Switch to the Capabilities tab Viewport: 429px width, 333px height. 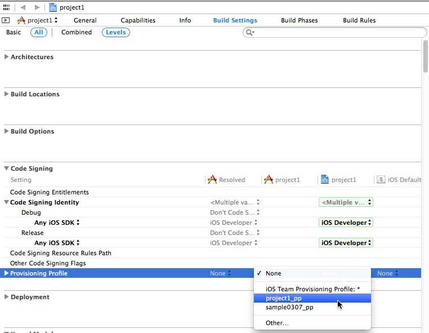138,20
